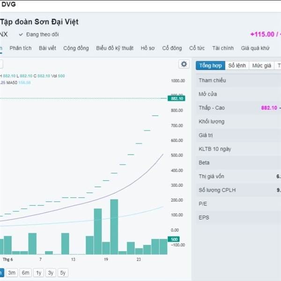The image size is (281, 281).
Task: Open the 'Hồ sơ' tab
Action: tap(148, 48)
